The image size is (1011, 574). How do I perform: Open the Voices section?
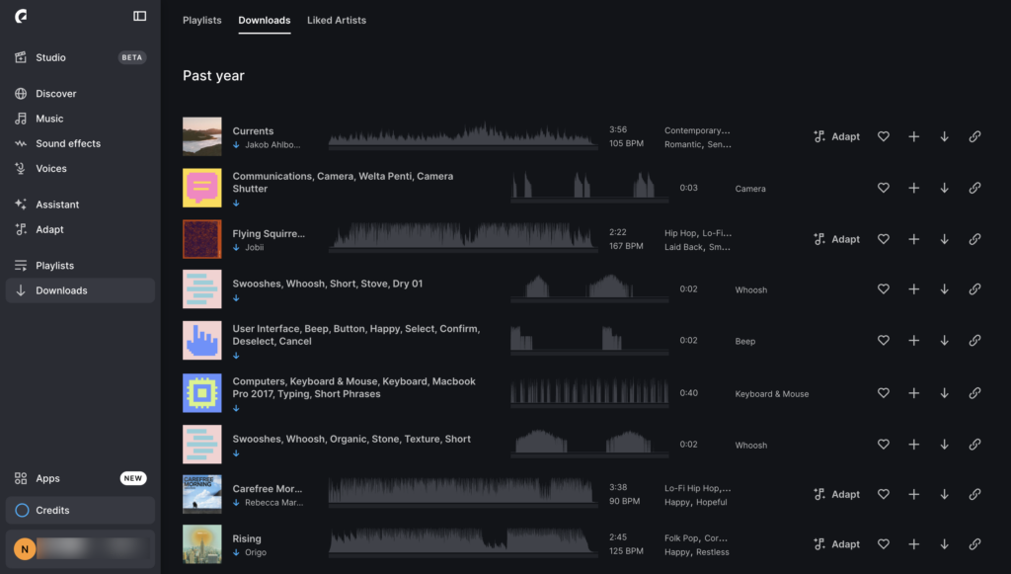(x=80, y=168)
